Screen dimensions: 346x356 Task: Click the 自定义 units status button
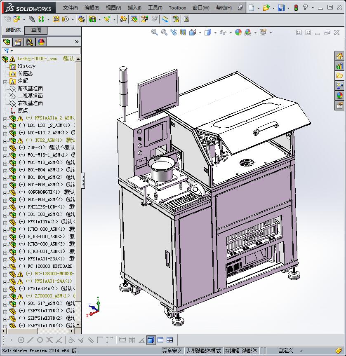coord(285,351)
